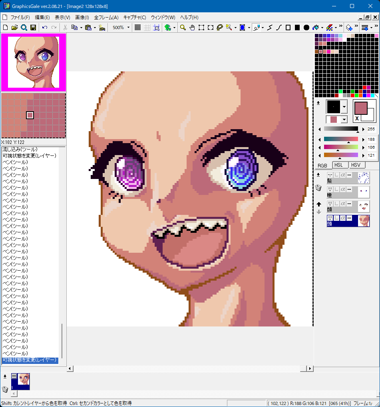Screen dimensions: 380x407
Task: Select the hand pan tool
Action: (x=192, y=28)
